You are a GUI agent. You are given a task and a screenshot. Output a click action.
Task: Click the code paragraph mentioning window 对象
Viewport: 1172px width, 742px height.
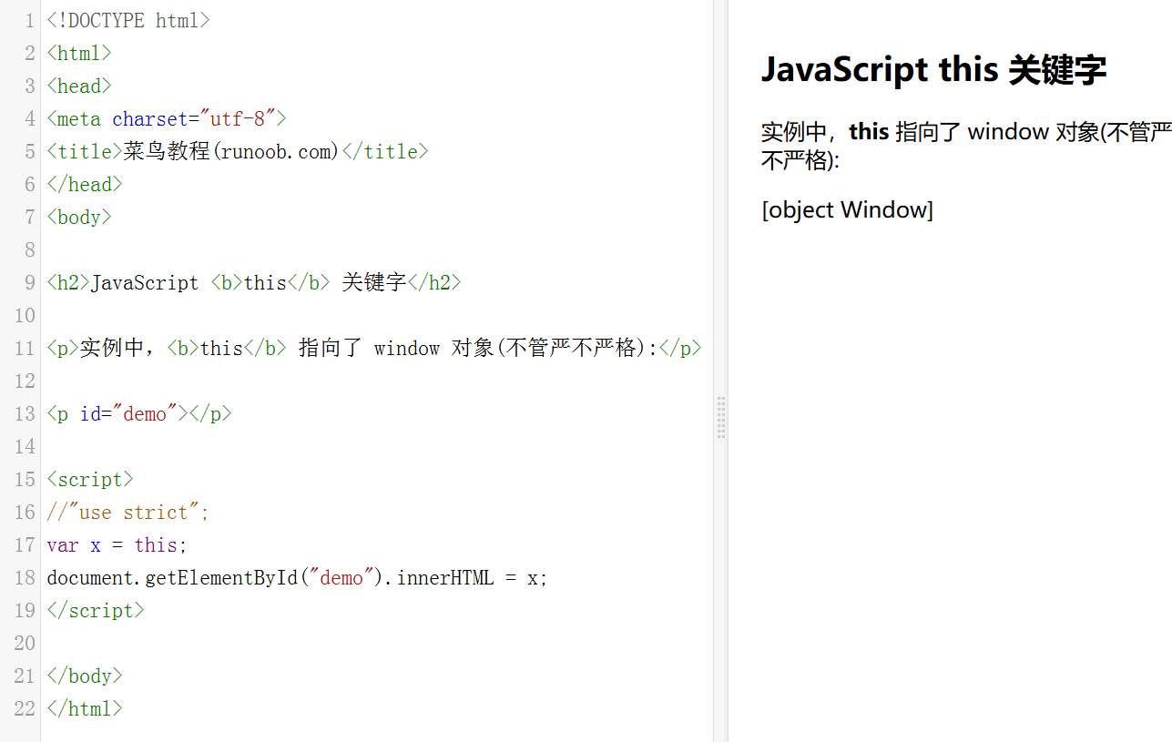(x=374, y=348)
